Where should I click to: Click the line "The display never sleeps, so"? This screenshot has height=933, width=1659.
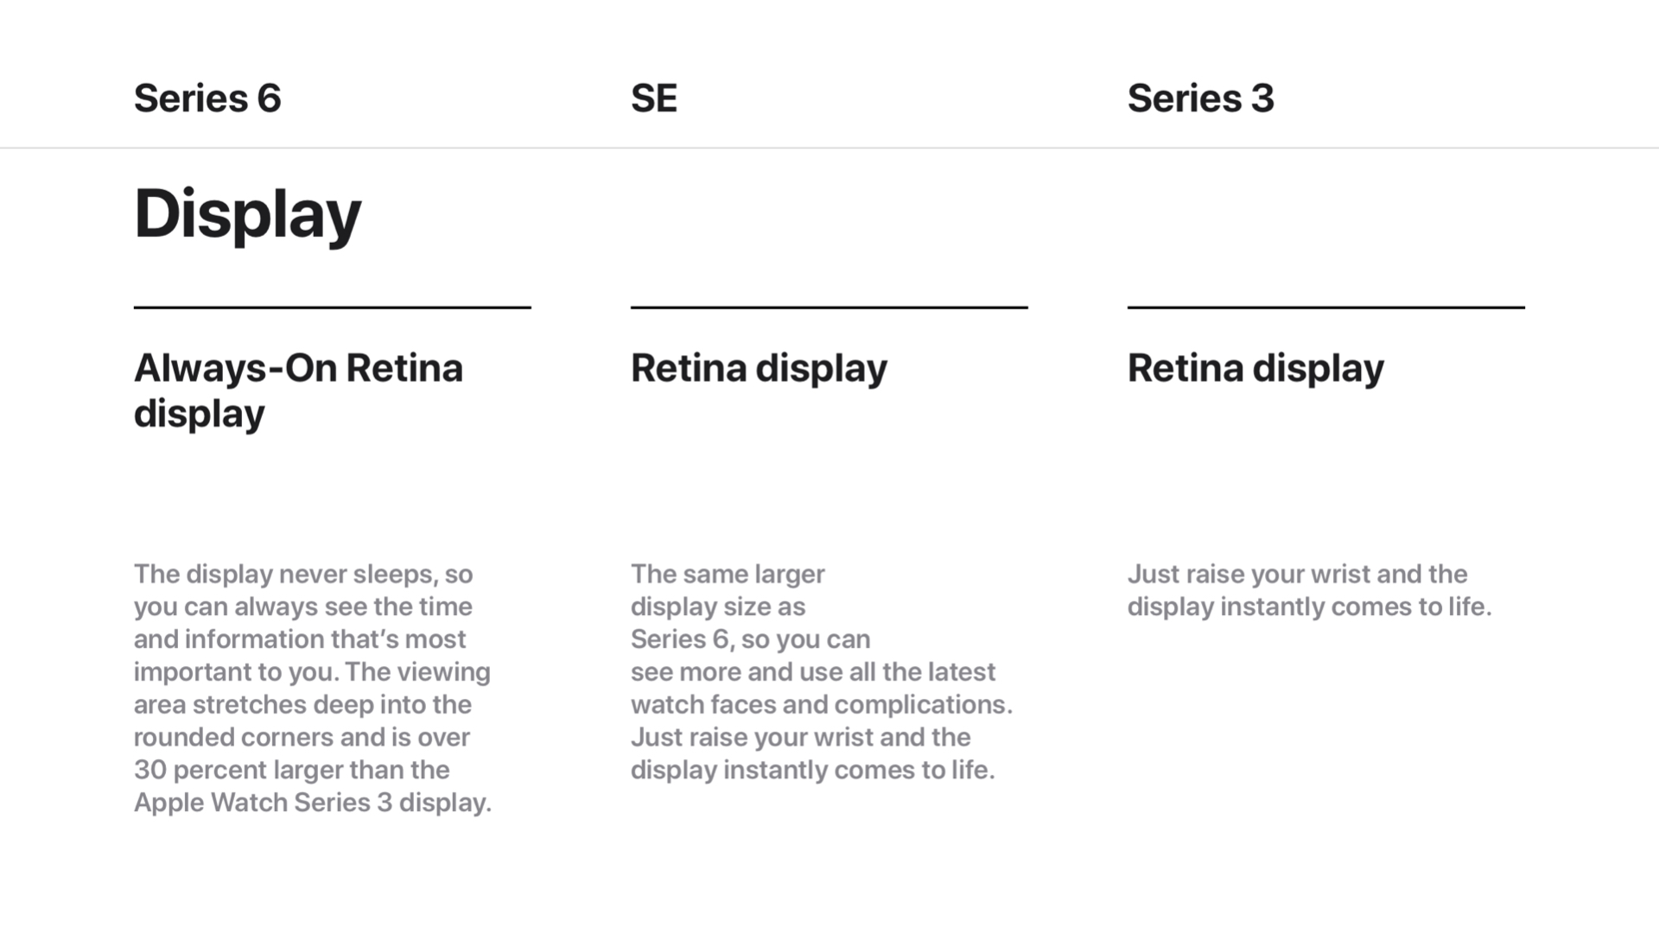tap(303, 574)
